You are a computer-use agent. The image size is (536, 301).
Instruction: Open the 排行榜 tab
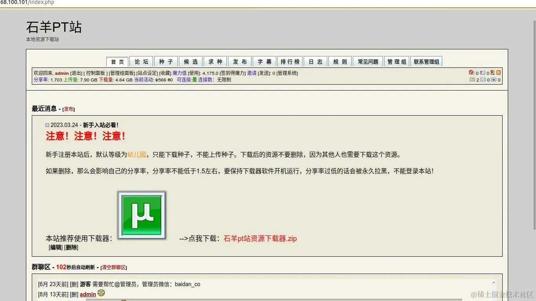tap(290, 61)
